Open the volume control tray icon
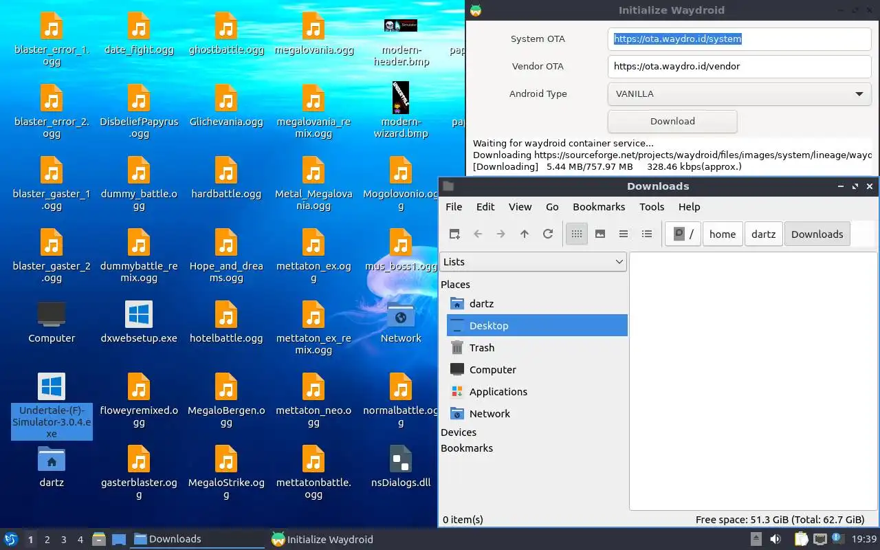 (x=775, y=539)
